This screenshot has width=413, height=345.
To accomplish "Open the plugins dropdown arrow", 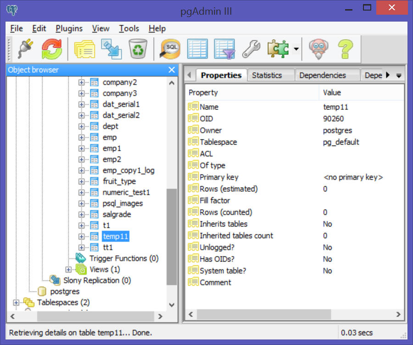I will [x=296, y=49].
